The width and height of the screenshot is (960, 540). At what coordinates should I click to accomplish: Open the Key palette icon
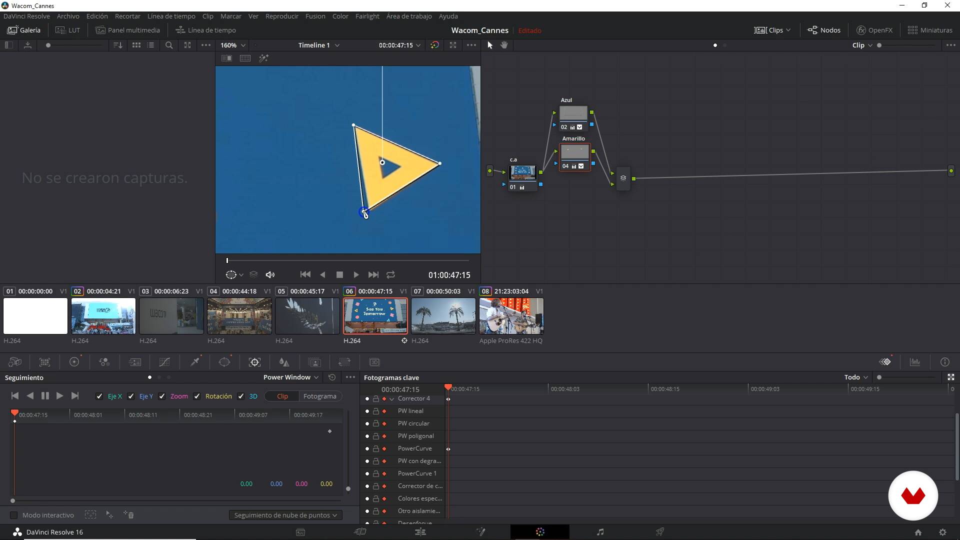click(x=314, y=362)
